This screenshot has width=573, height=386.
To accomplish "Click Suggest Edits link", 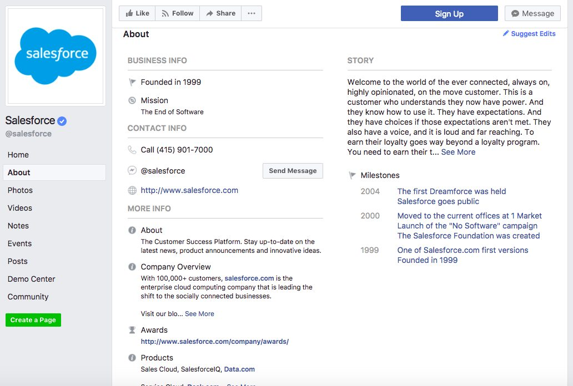I will tap(529, 34).
